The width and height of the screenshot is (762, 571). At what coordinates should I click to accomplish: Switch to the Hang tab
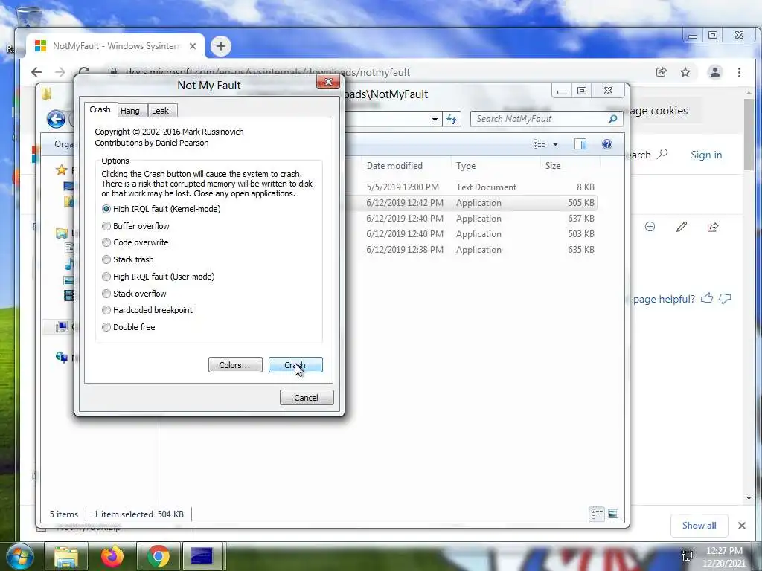coord(129,111)
